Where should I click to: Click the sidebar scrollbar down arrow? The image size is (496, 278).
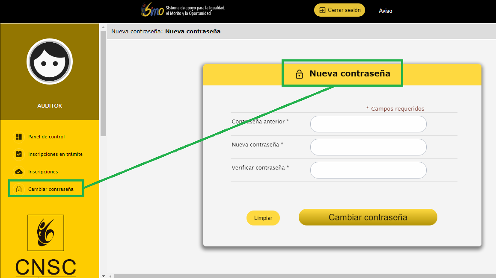point(103,275)
